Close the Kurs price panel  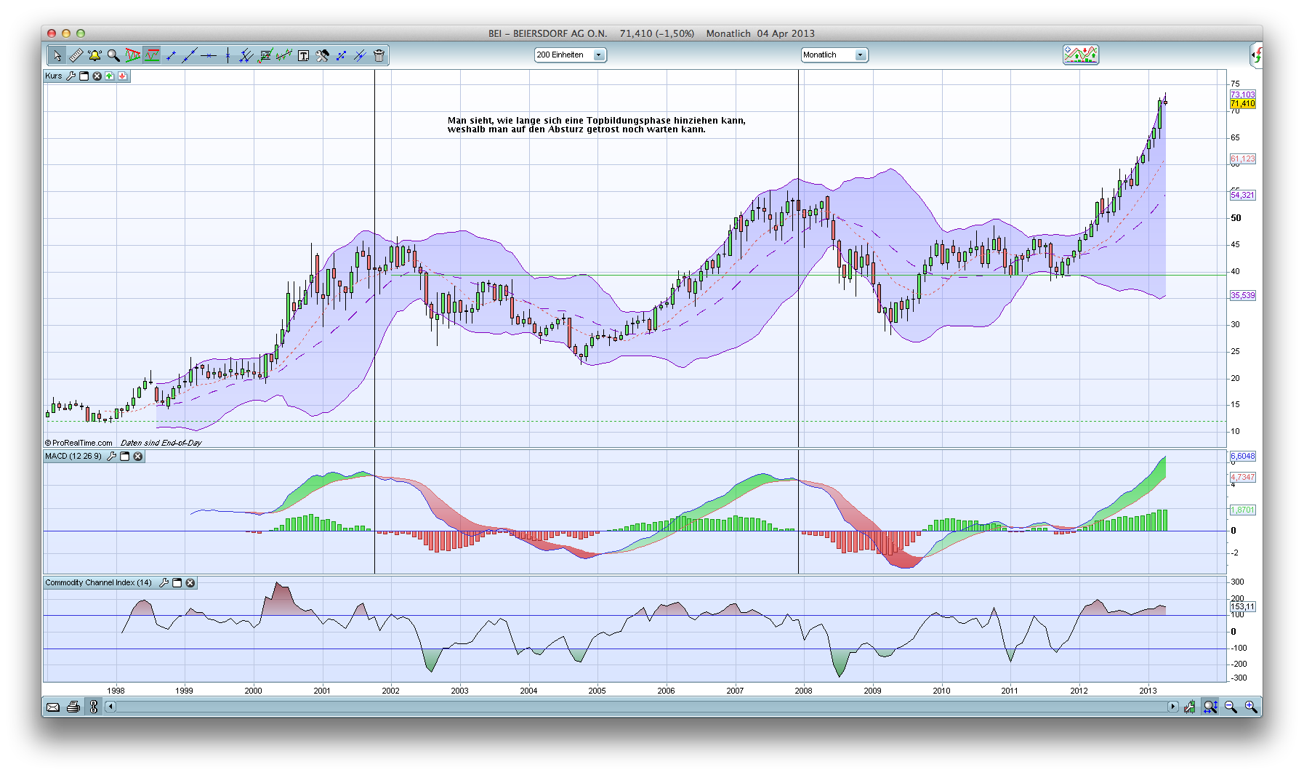coord(97,76)
